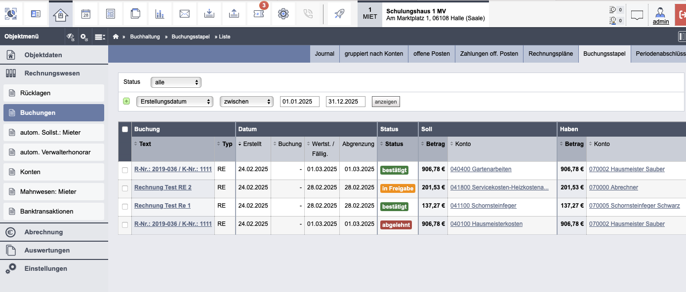Screen dimensions: 686x292
Task: Open account 070005 Schornsteinfeger Schwarz link
Action: pyautogui.click(x=635, y=206)
